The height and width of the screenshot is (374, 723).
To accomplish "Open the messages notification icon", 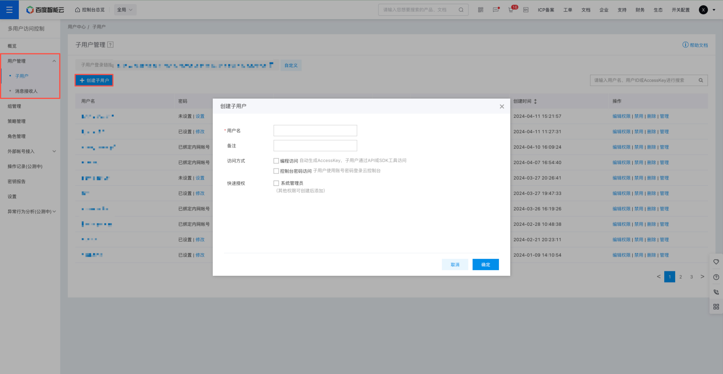I will tap(496, 10).
